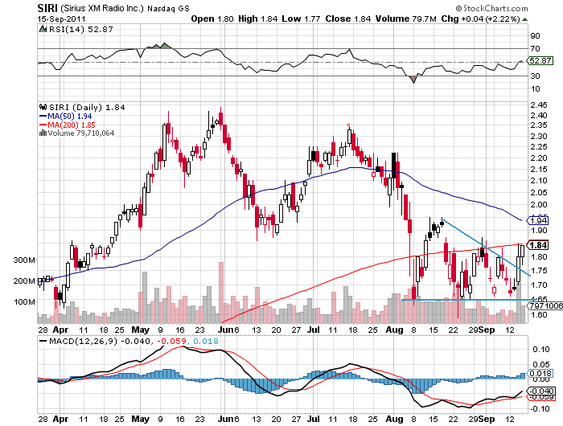Click the small red marker above mid-July high candle
The height and width of the screenshot is (426, 563).
[348, 125]
